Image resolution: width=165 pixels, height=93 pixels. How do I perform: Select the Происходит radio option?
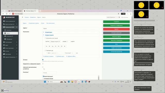click(x=64, y=53)
